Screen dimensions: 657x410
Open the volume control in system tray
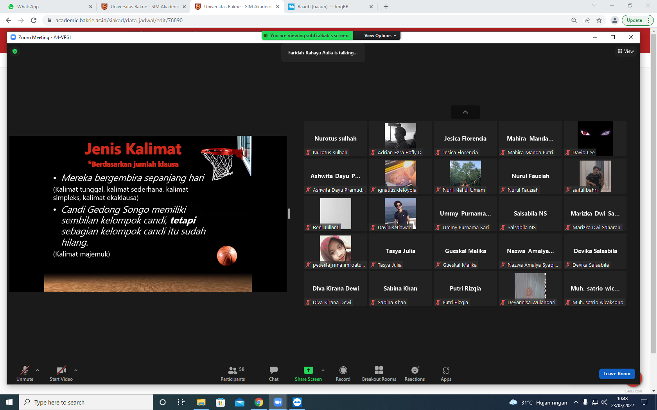(604, 402)
